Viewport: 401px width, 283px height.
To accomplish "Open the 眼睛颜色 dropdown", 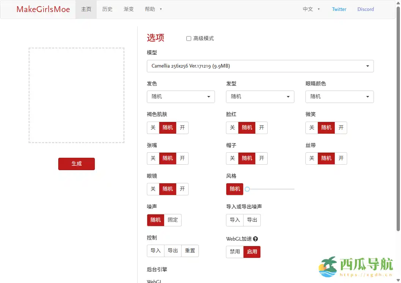I will (339, 97).
